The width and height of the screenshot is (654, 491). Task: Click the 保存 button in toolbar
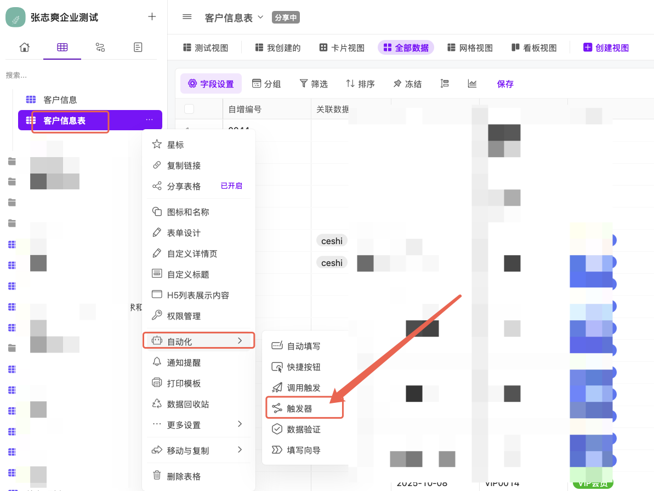pos(505,84)
